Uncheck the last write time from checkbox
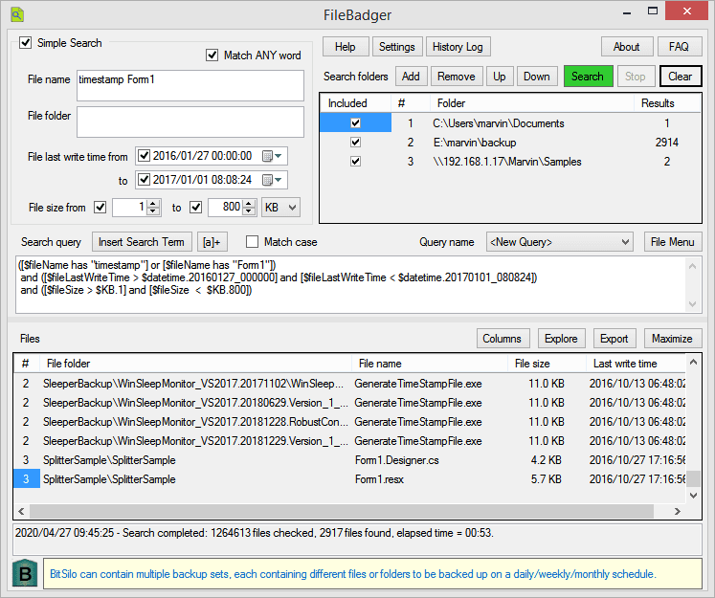 point(145,156)
